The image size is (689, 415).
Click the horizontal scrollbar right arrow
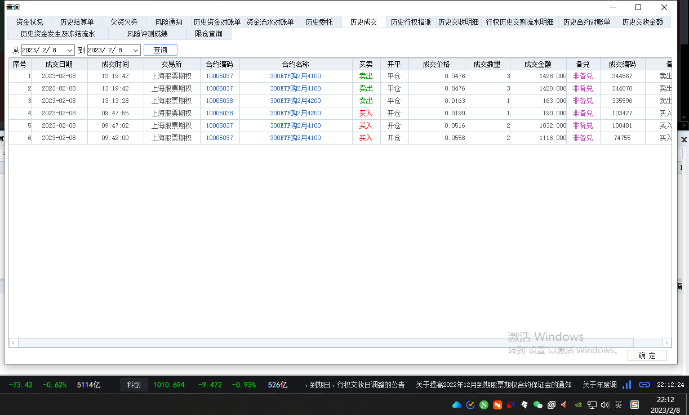[666, 342]
